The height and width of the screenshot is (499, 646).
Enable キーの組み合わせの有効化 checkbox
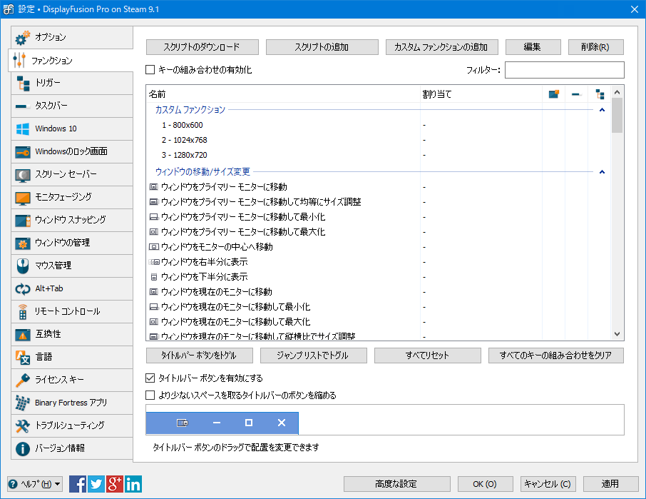coord(150,69)
